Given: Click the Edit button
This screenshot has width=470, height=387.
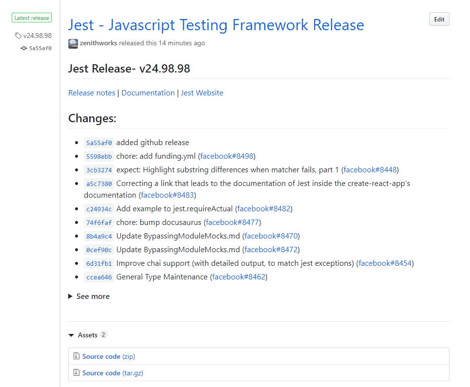Looking at the screenshot, I should coord(438,19).
